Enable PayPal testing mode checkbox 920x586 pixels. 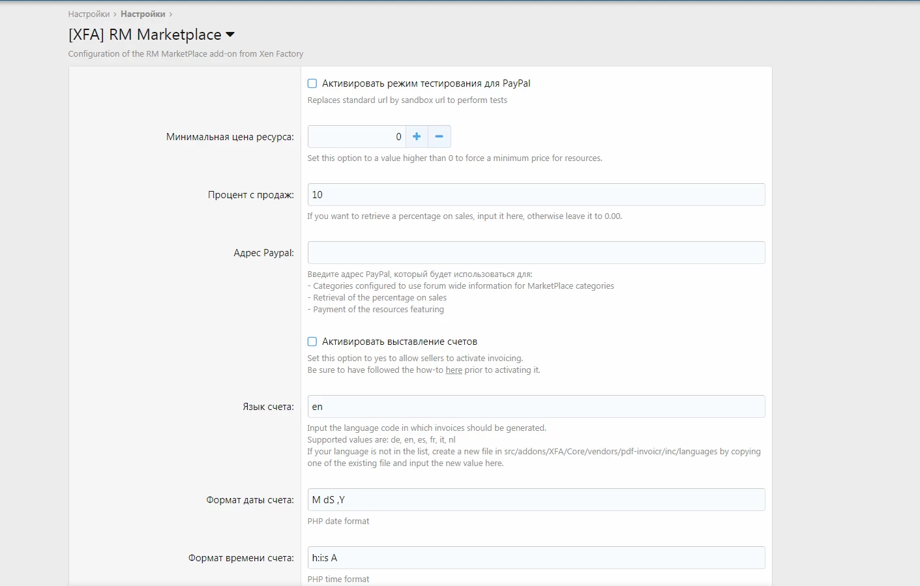point(312,83)
